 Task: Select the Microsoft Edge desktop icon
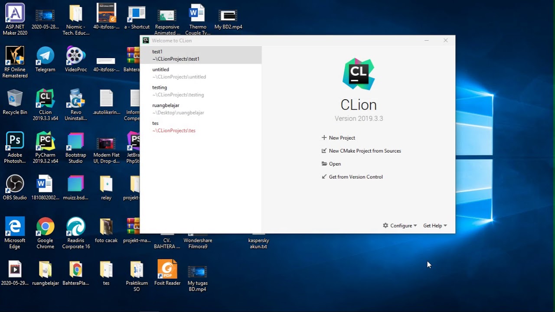[15, 234]
